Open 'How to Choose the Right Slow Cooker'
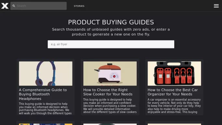222x125 pixels. tap(108, 92)
